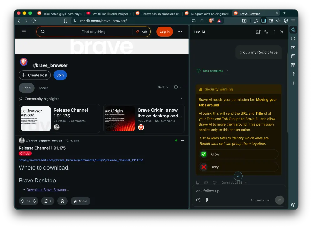312x228 pixels.
Task: Switch to the About tab
Action: tap(43, 88)
